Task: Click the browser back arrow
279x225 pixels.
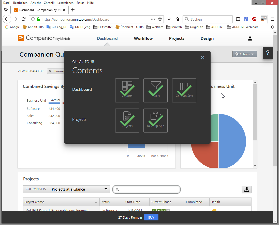Action: pos(7,19)
